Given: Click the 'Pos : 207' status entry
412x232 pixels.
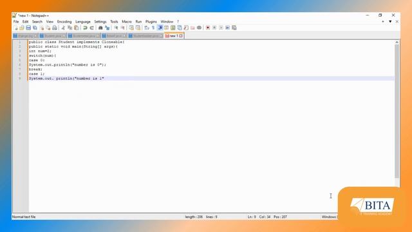Looking at the screenshot, I should [x=280, y=217].
